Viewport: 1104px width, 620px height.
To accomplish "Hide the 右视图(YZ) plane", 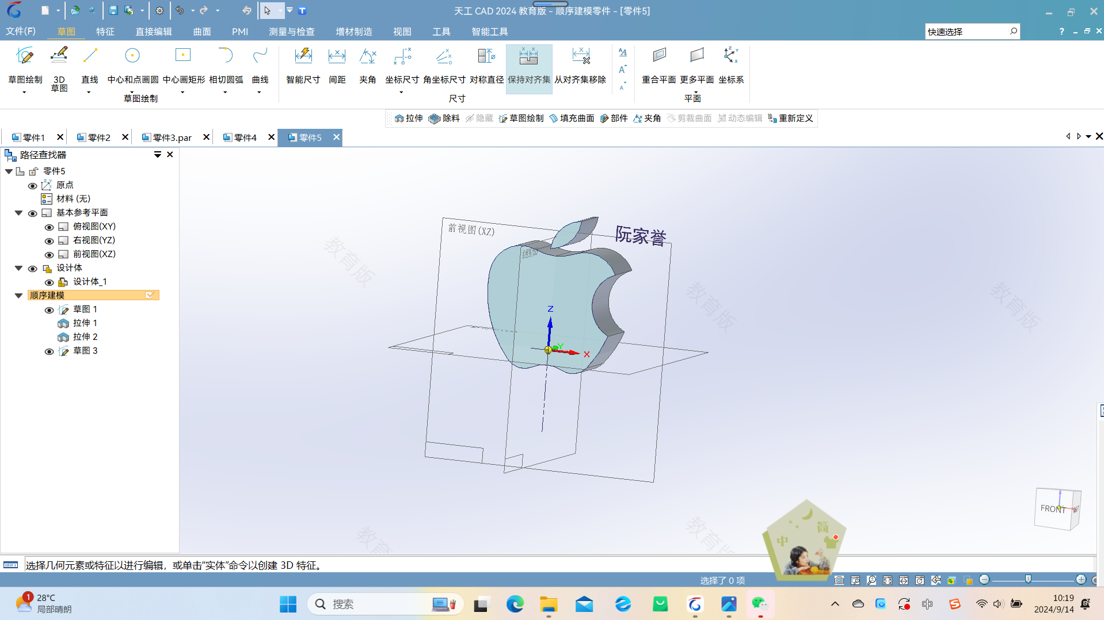I will [50, 241].
